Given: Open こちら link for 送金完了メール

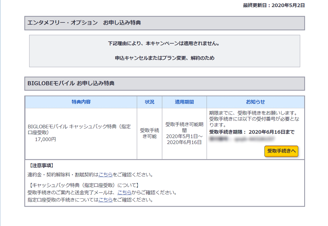Looking at the screenshot, I should [x=124, y=192].
